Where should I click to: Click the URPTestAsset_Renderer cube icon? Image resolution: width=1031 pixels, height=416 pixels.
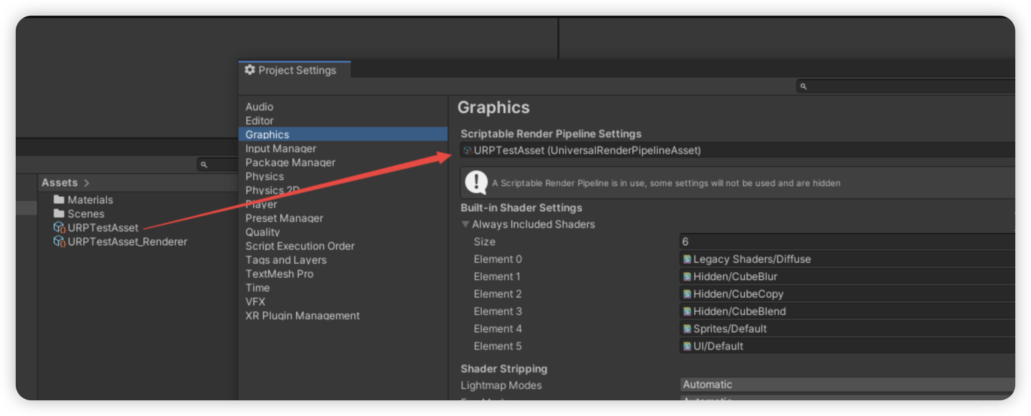point(59,242)
